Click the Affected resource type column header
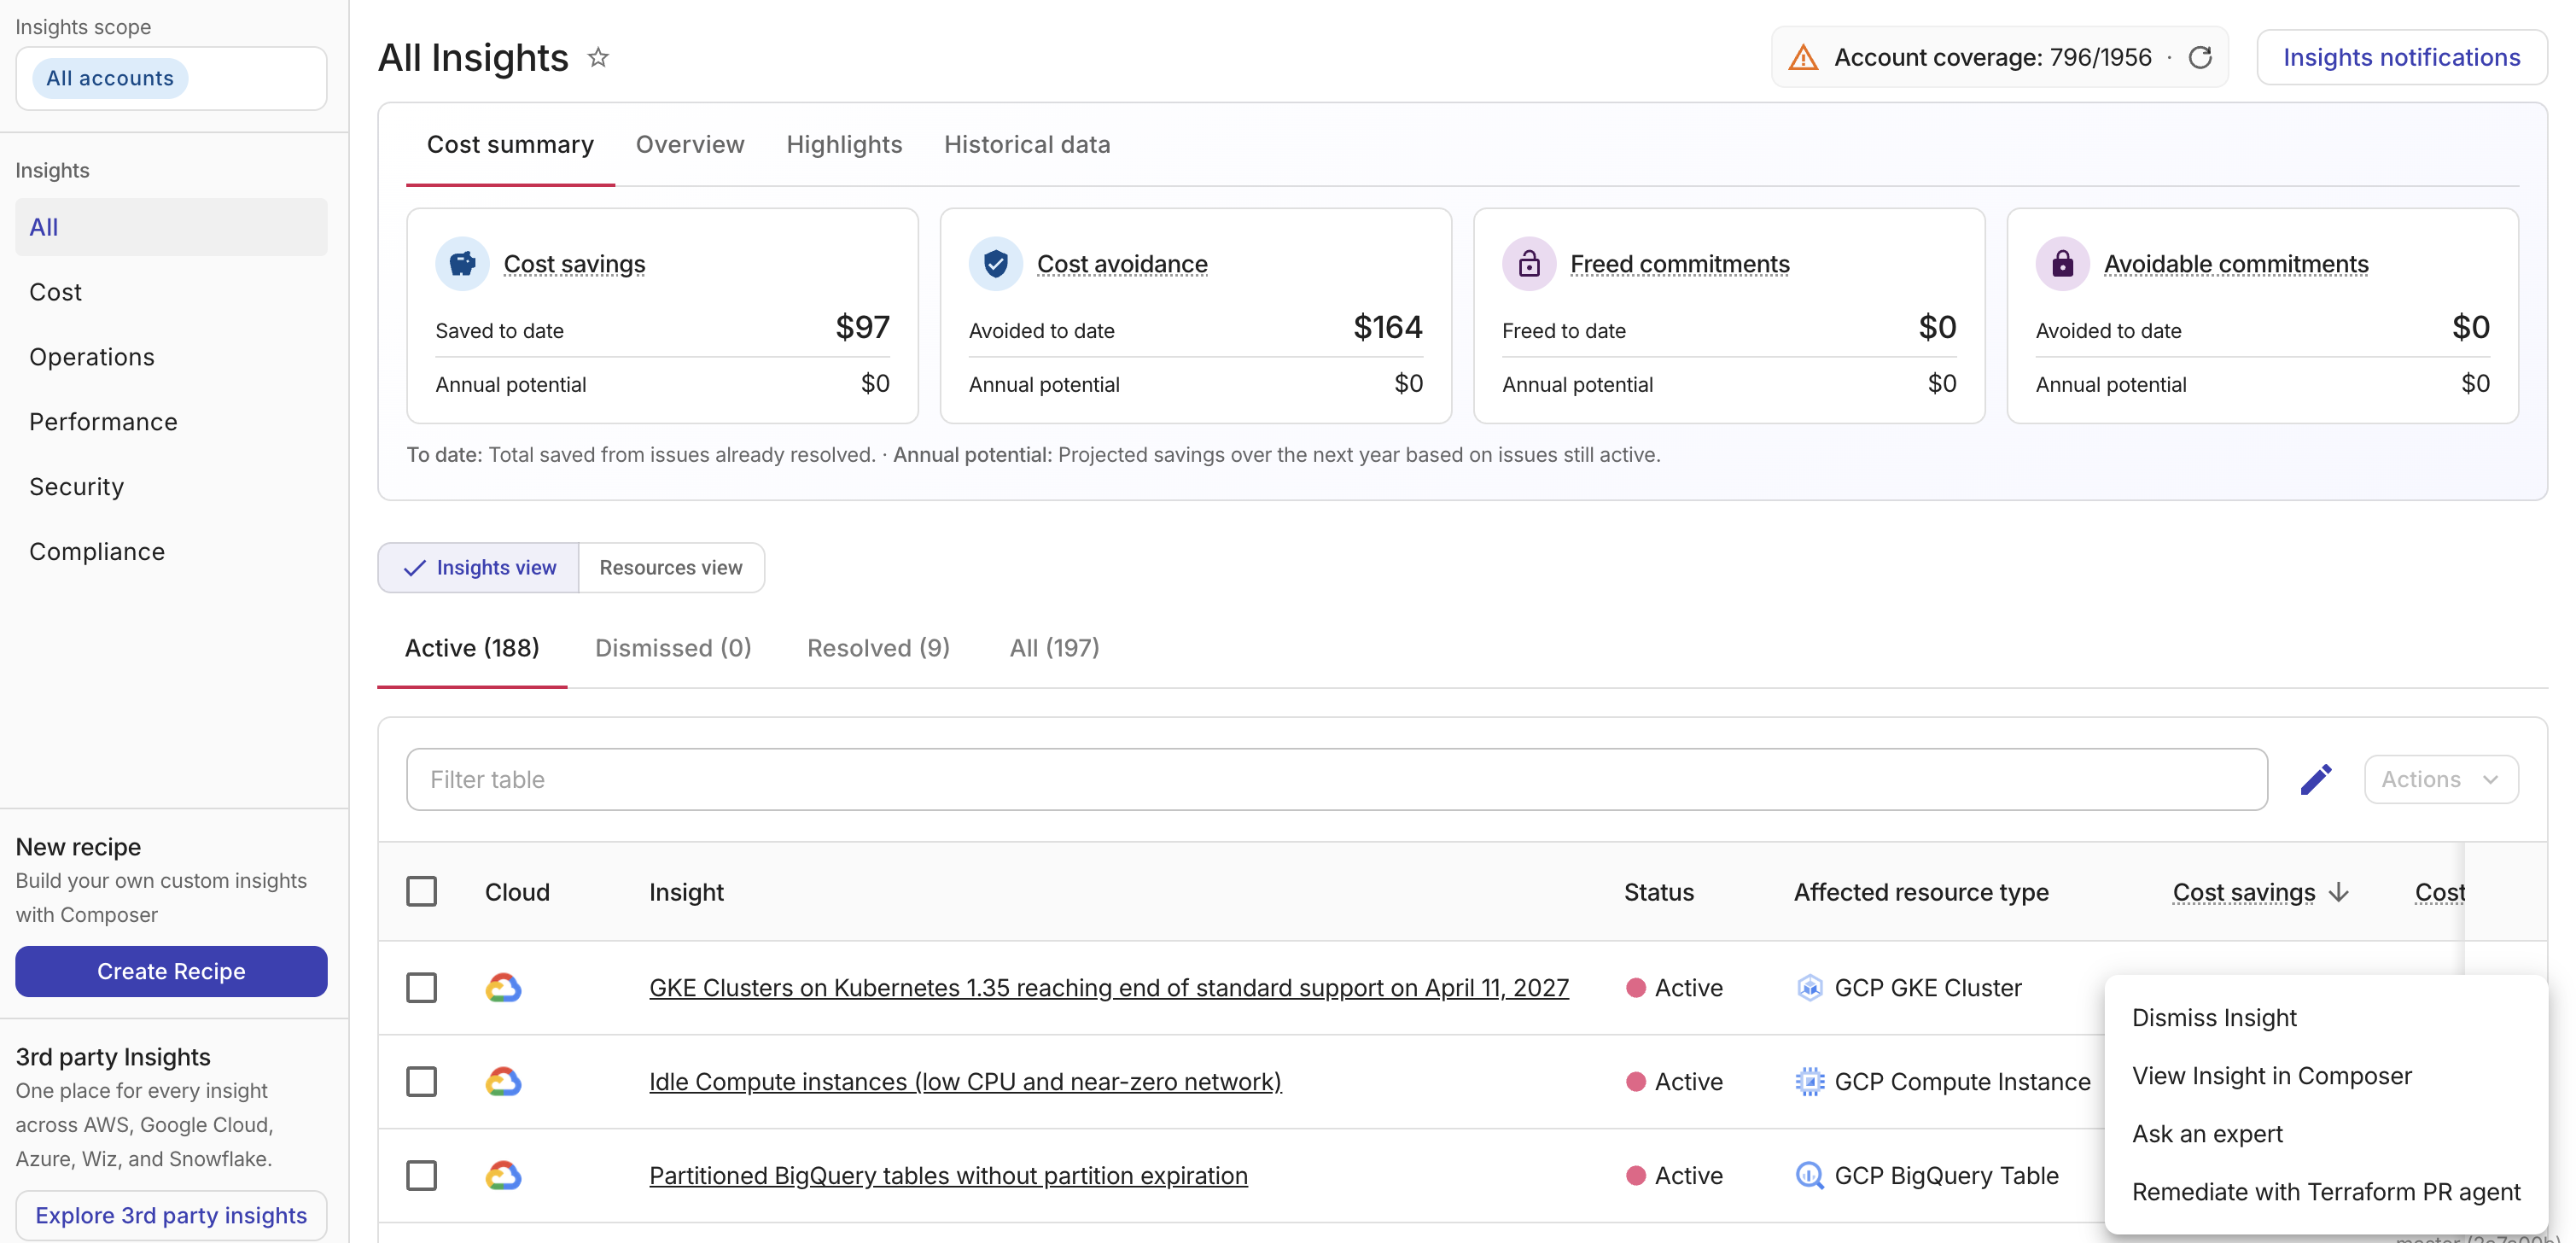Screen dimensions: 2576x1243 pos(1921,892)
